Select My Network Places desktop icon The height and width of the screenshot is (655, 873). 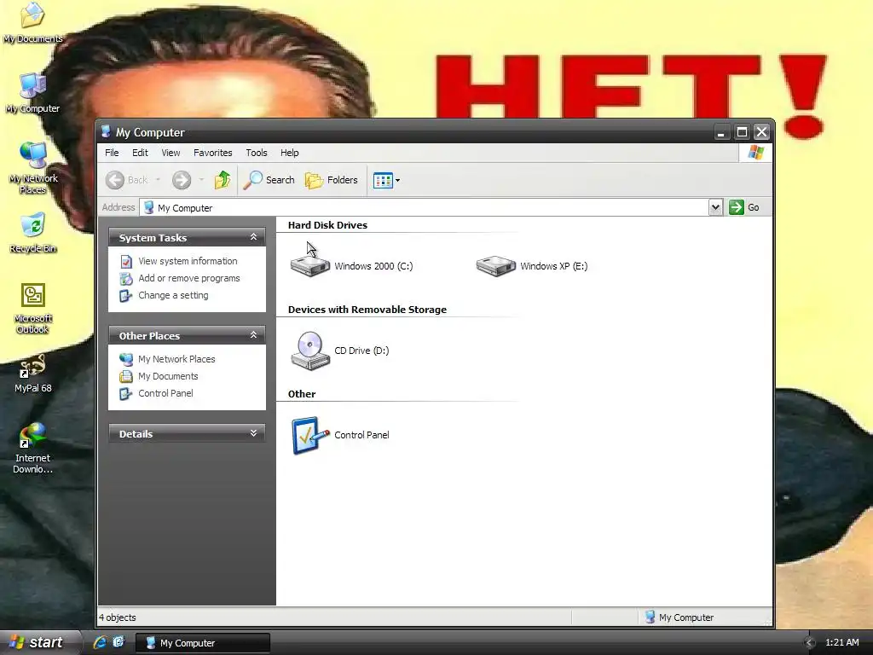pyautogui.click(x=33, y=167)
